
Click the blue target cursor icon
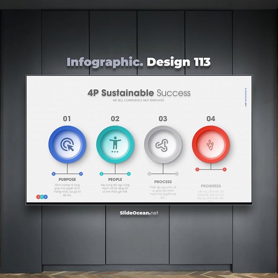click(x=67, y=144)
